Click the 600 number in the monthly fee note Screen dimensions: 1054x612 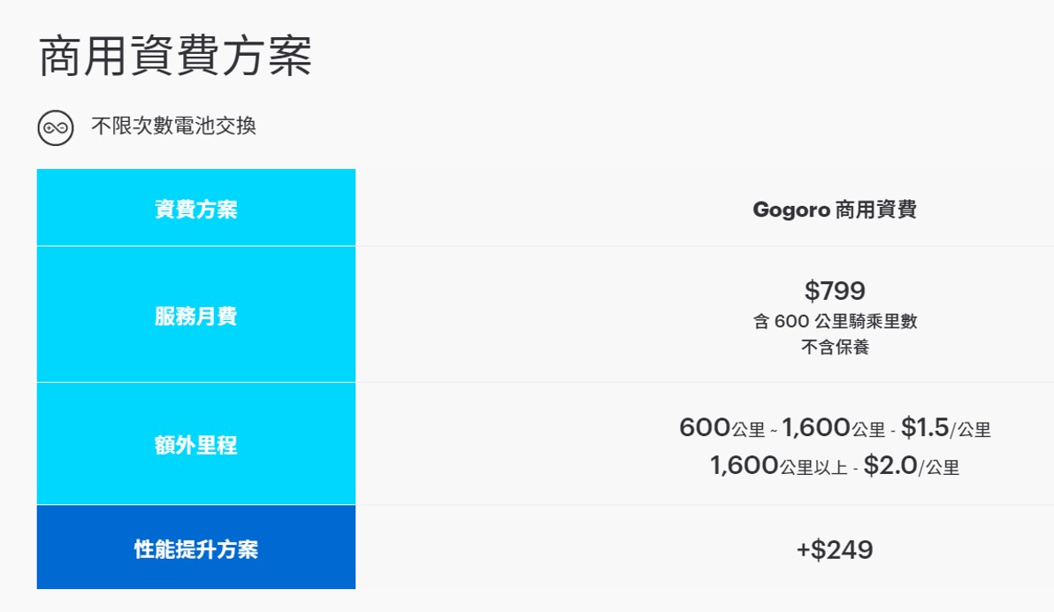tap(790, 322)
